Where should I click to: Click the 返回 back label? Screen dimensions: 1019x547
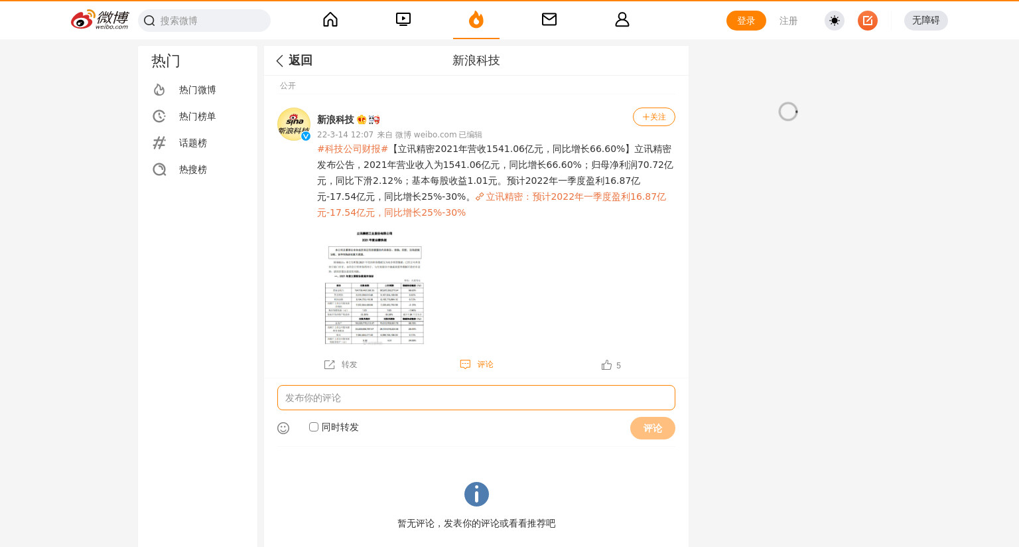click(301, 60)
